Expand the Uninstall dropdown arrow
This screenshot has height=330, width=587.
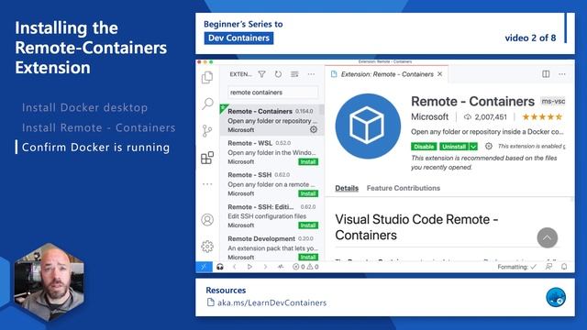pos(473,147)
